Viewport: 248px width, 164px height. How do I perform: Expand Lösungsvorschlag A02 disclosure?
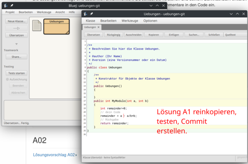(x=76, y=155)
